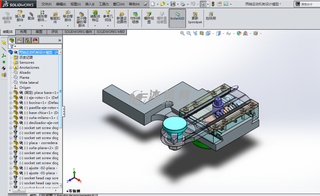The width and height of the screenshot is (320, 196).
Task: Click the search commands input box
Action: click(308, 4)
